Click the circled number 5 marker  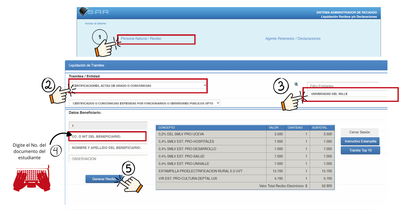tap(128, 169)
